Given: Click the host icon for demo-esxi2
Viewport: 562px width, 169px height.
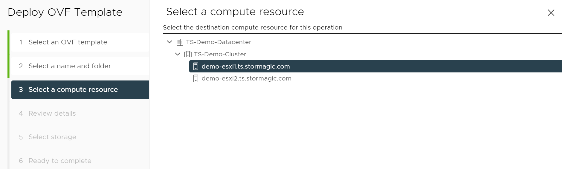Looking at the screenshot, I should coord(196,78).
